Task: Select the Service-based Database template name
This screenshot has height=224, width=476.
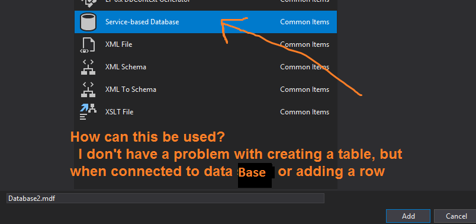Action: pyautogui.click(x=142, y=22)
